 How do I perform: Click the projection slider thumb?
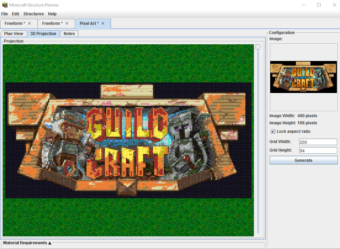[x=258, y=47]
